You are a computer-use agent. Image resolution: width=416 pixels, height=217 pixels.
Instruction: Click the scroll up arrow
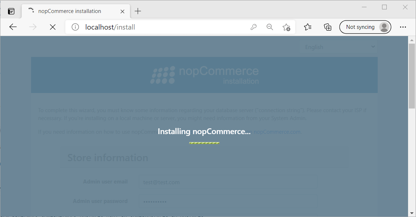pos(412,40)
